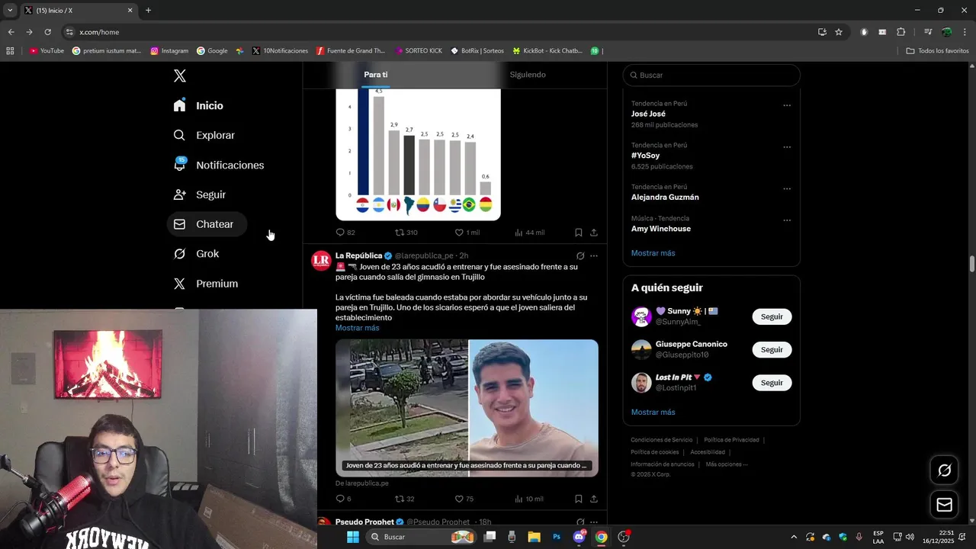Click Pseudo Prophet post author name
This screenshot has width=976, height=549.
[x=364, y=522]
